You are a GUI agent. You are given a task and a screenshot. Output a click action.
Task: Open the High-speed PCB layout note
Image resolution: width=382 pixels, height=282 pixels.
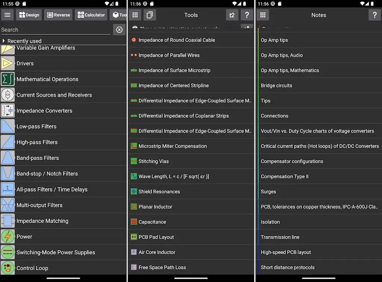286,252
